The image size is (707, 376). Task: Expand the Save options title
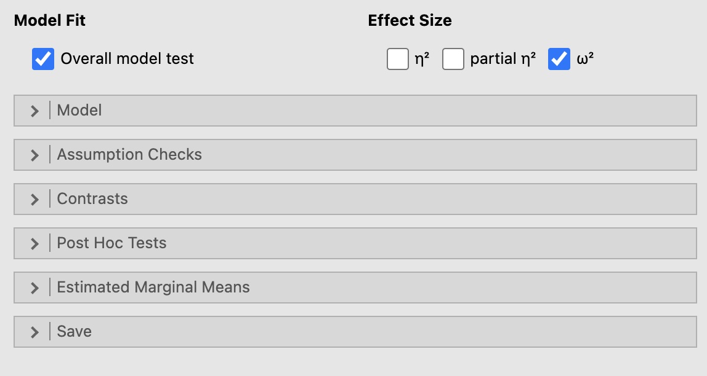tap(74, 332)
